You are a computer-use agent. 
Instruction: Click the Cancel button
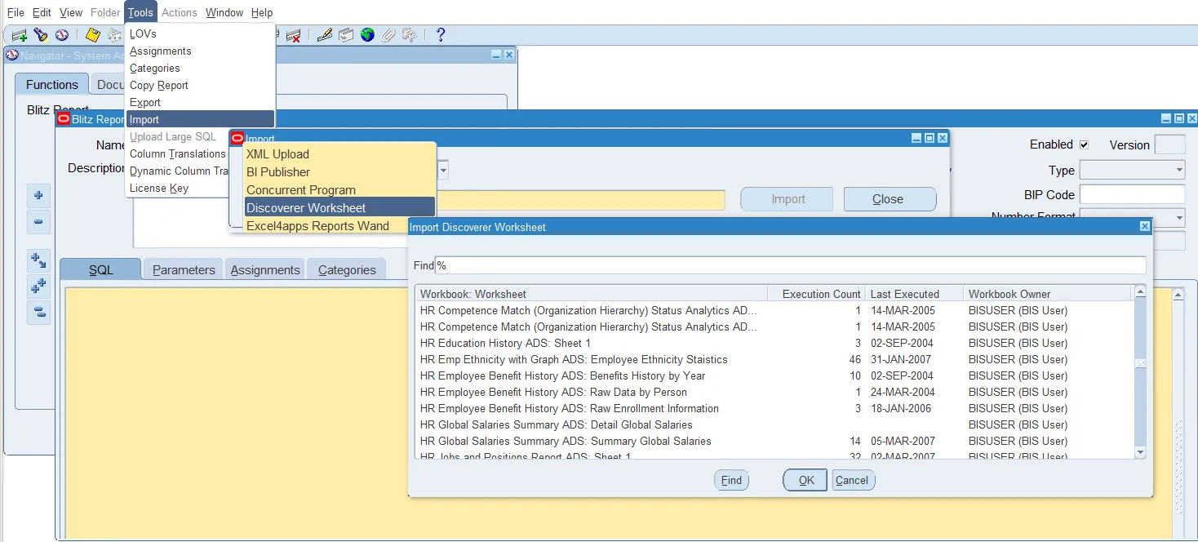click(852, 480)
